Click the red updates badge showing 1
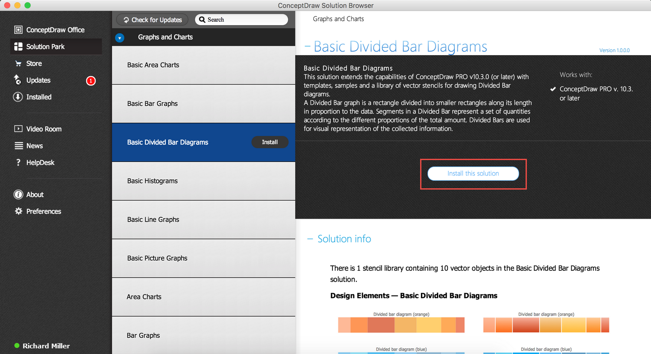The height and width of the screenshot is (354, 651). tap(91, 81)
